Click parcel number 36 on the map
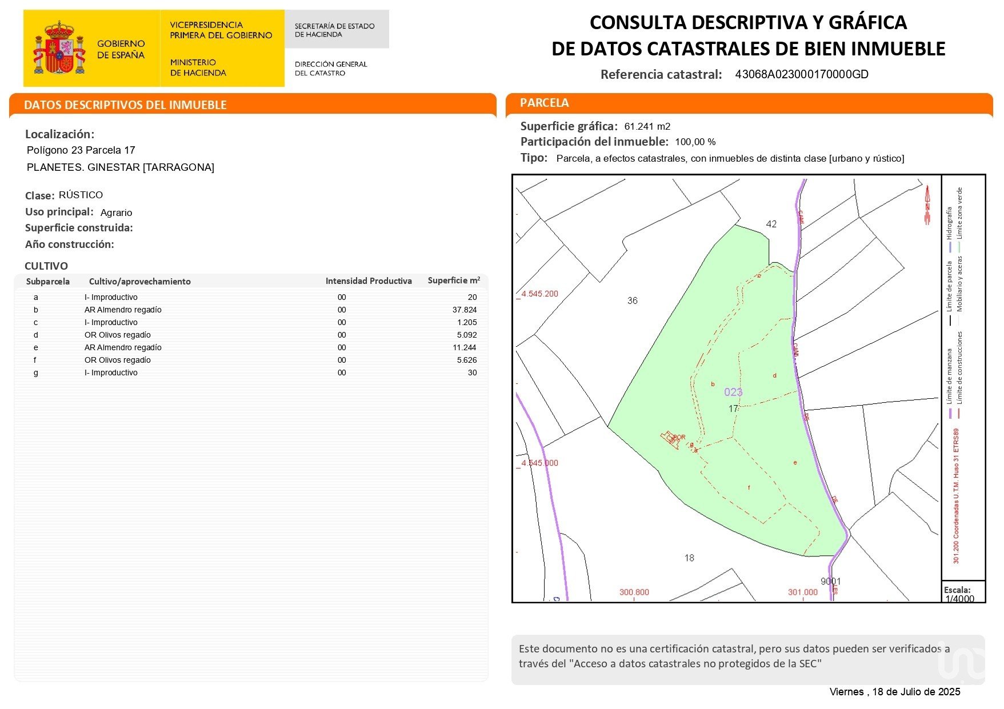The image size is (1004, 709). pyautogui.click(x=632, y=301)
